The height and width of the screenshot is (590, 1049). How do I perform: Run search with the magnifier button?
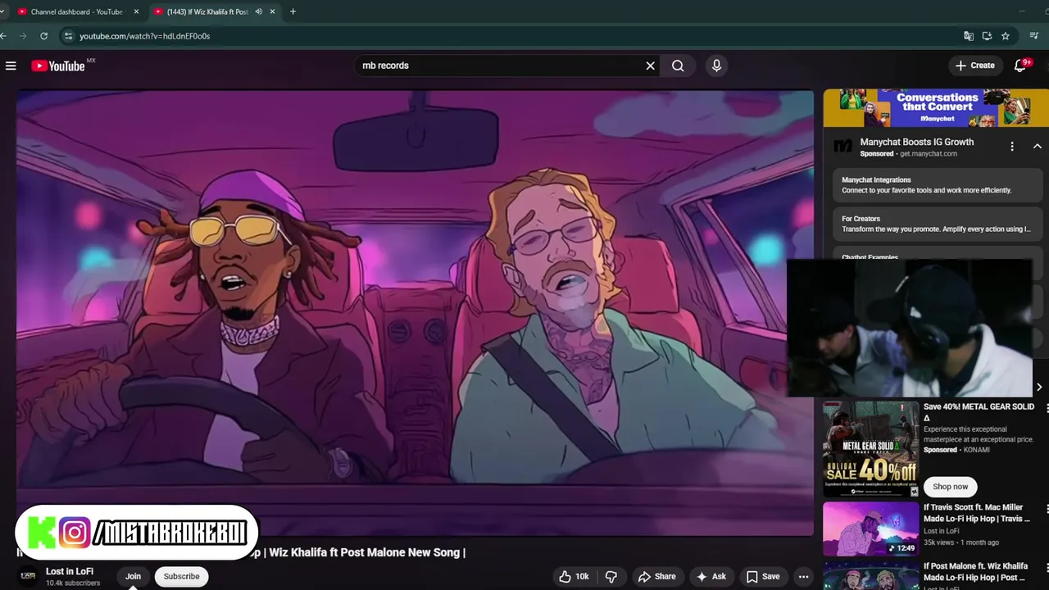[x=678, y=66]
